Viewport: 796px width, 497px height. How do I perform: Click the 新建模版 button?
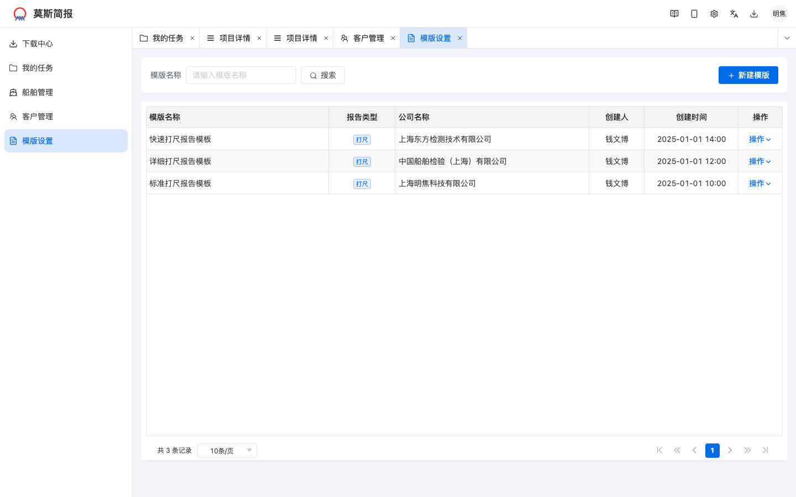[x=748, y=75]
